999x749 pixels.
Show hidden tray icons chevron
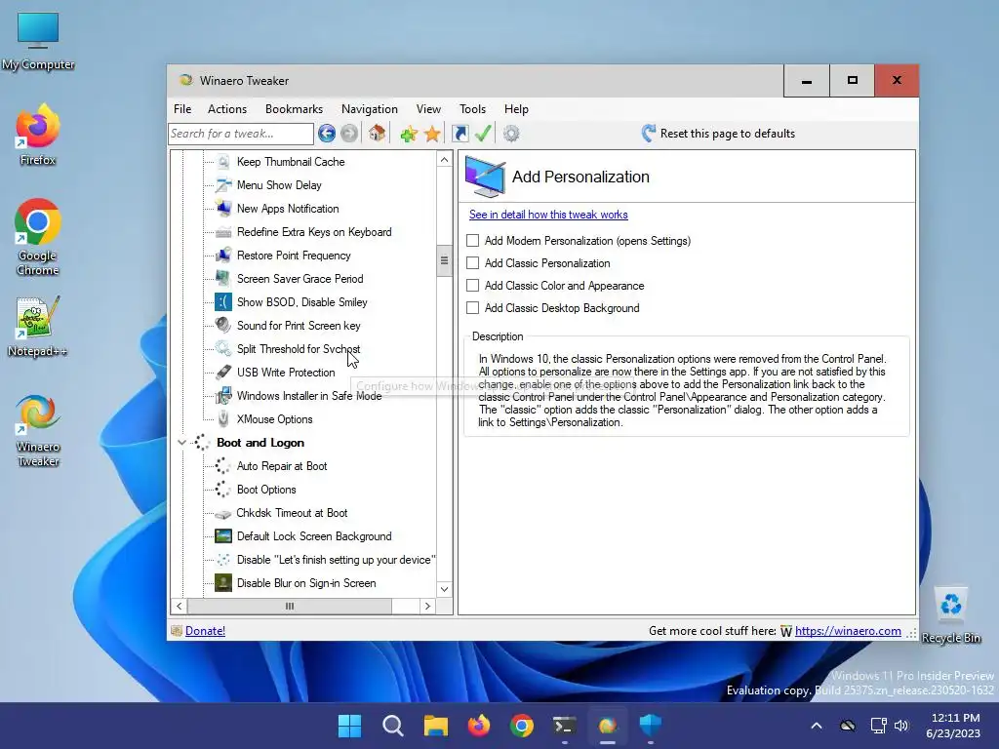tap(817, 726)
